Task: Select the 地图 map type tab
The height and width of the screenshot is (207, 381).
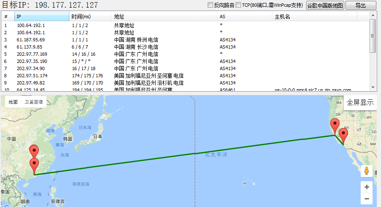Action: point(13,102)
